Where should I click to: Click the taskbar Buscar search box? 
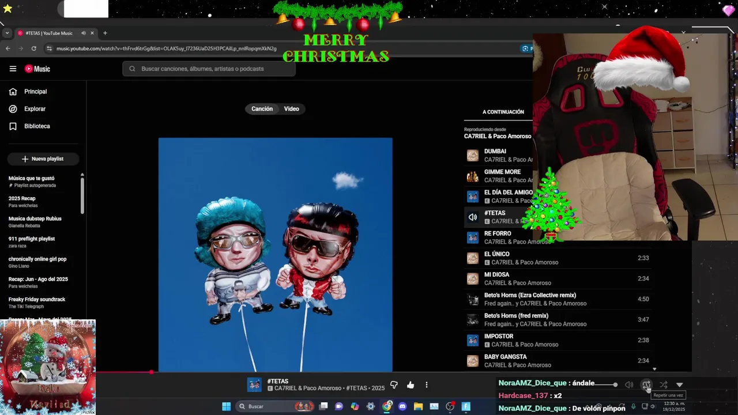click(x=276, y=406)
